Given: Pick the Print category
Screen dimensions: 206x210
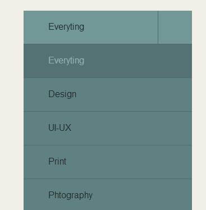Looking at the screenshot, I should 108,162.
